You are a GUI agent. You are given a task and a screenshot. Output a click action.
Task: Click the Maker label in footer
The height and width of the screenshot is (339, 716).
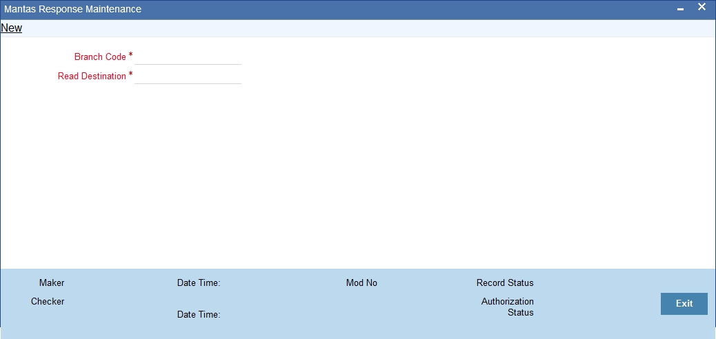pos(52,283)
